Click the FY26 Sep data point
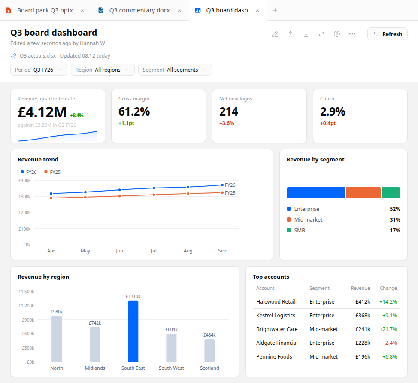Viewport: 418px width, 383px height. pyautogui.click(x=222, y=185)
